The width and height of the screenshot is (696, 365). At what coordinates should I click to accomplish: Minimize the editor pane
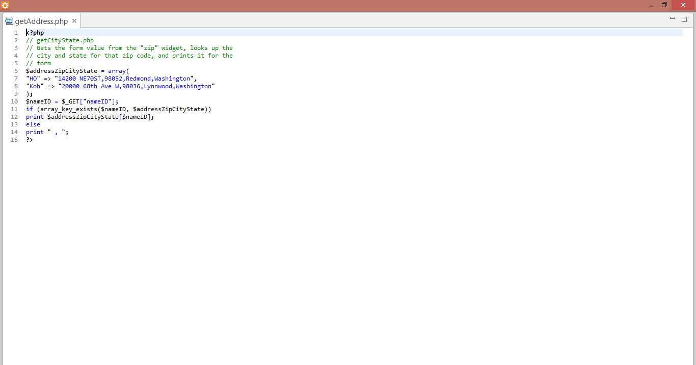point(673,18)
